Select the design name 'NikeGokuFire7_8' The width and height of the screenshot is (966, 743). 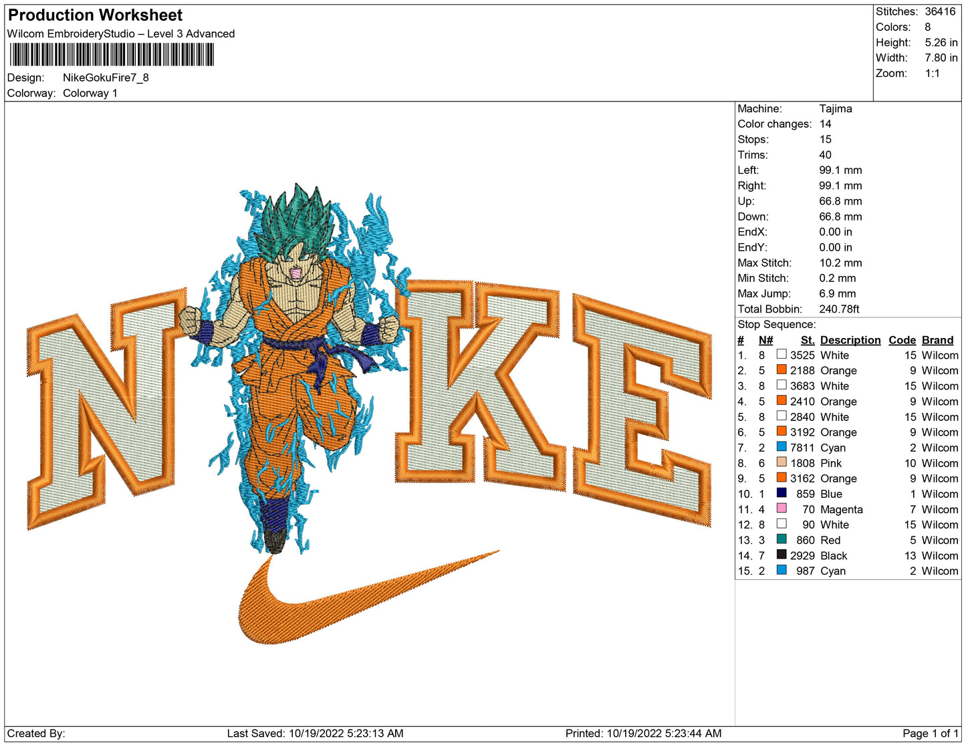pyautogui.click(x=106, y=78)
